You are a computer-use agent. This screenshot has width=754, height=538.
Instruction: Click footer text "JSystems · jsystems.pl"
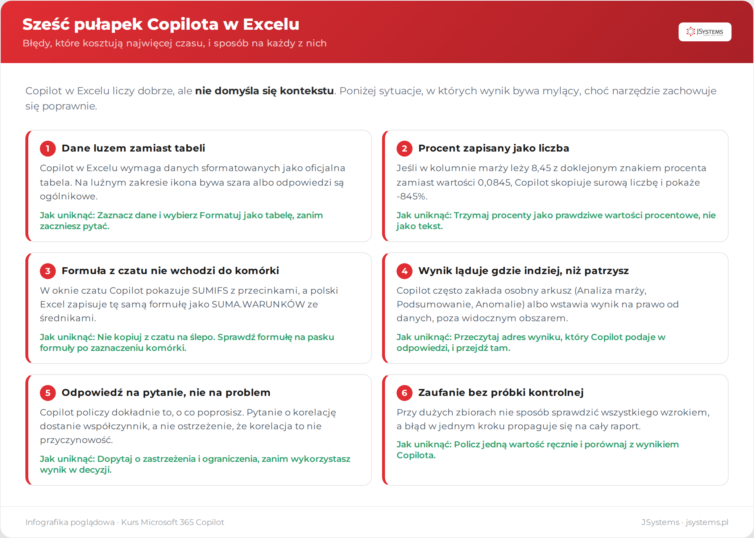click(x=685, y=522)
